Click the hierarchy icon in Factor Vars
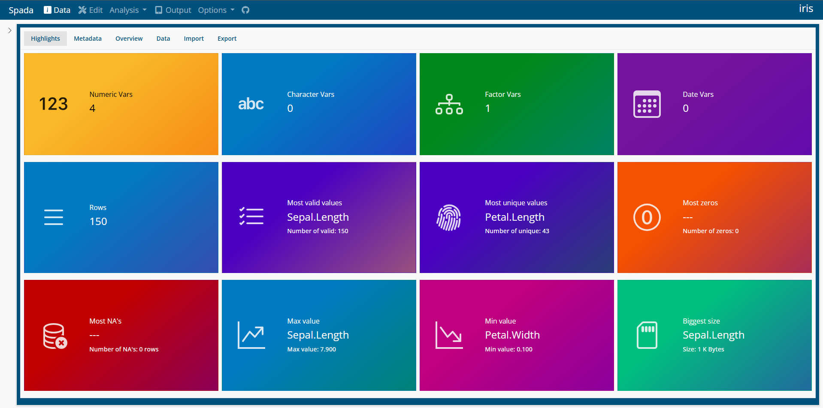The image size is (823, 408). tap(449, 104)
